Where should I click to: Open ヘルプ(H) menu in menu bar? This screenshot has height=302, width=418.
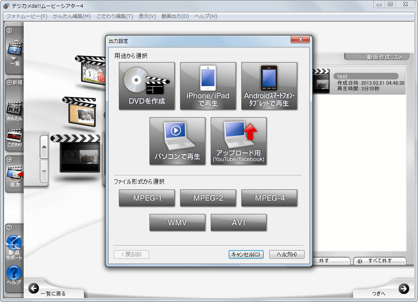click(206, 16)
